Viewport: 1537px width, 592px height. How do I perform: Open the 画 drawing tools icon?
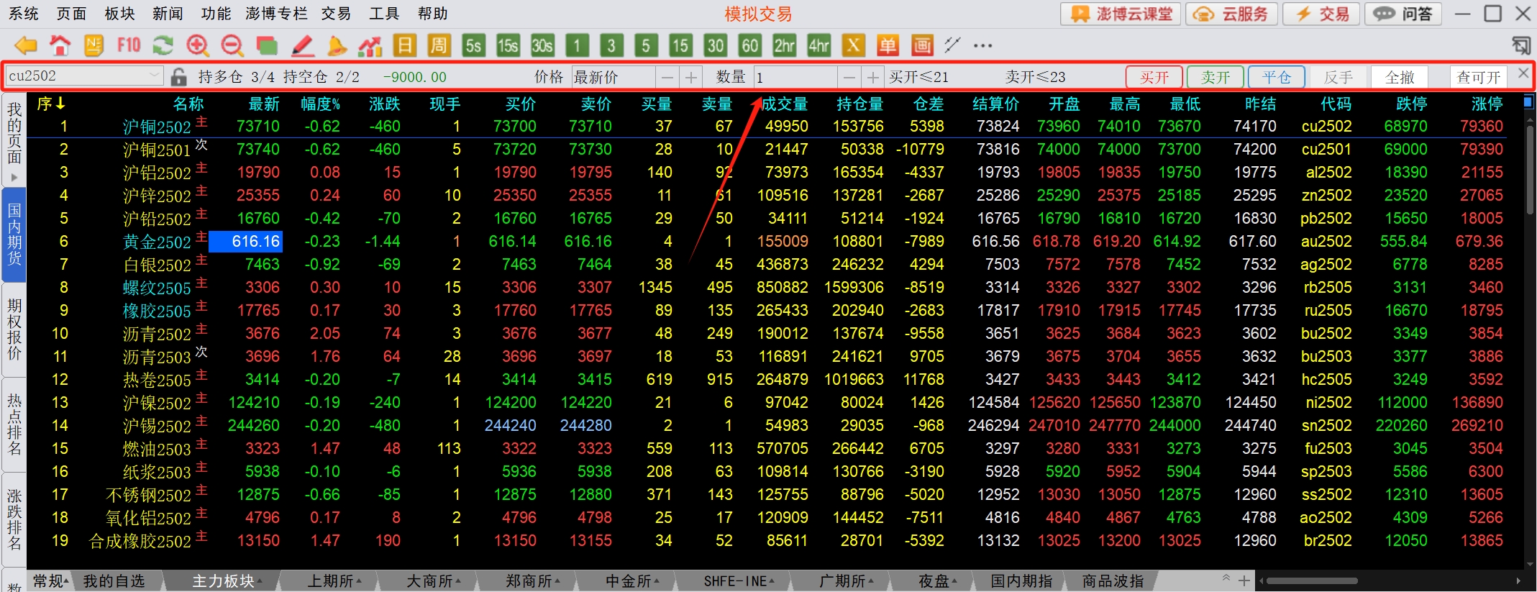922,45
